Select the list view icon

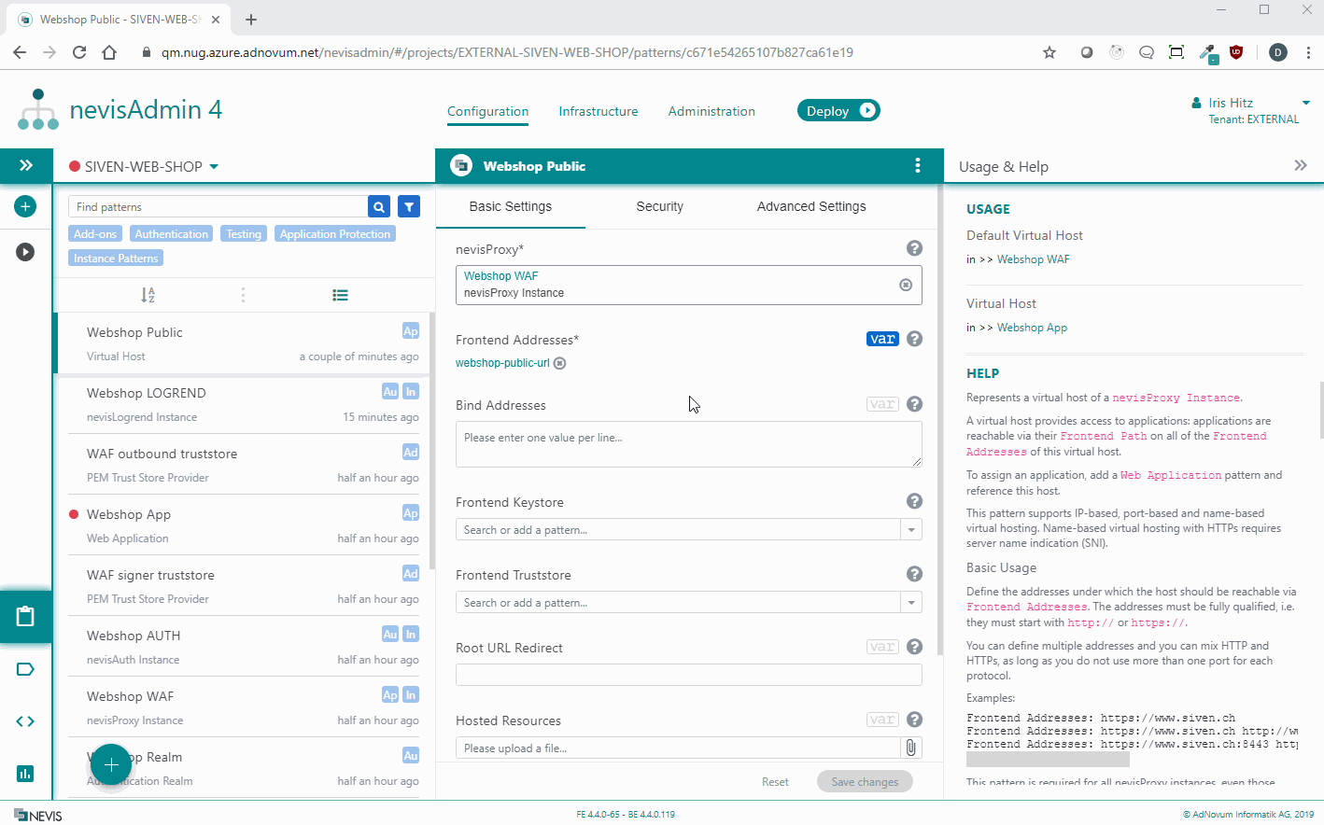tap(340, 295)
